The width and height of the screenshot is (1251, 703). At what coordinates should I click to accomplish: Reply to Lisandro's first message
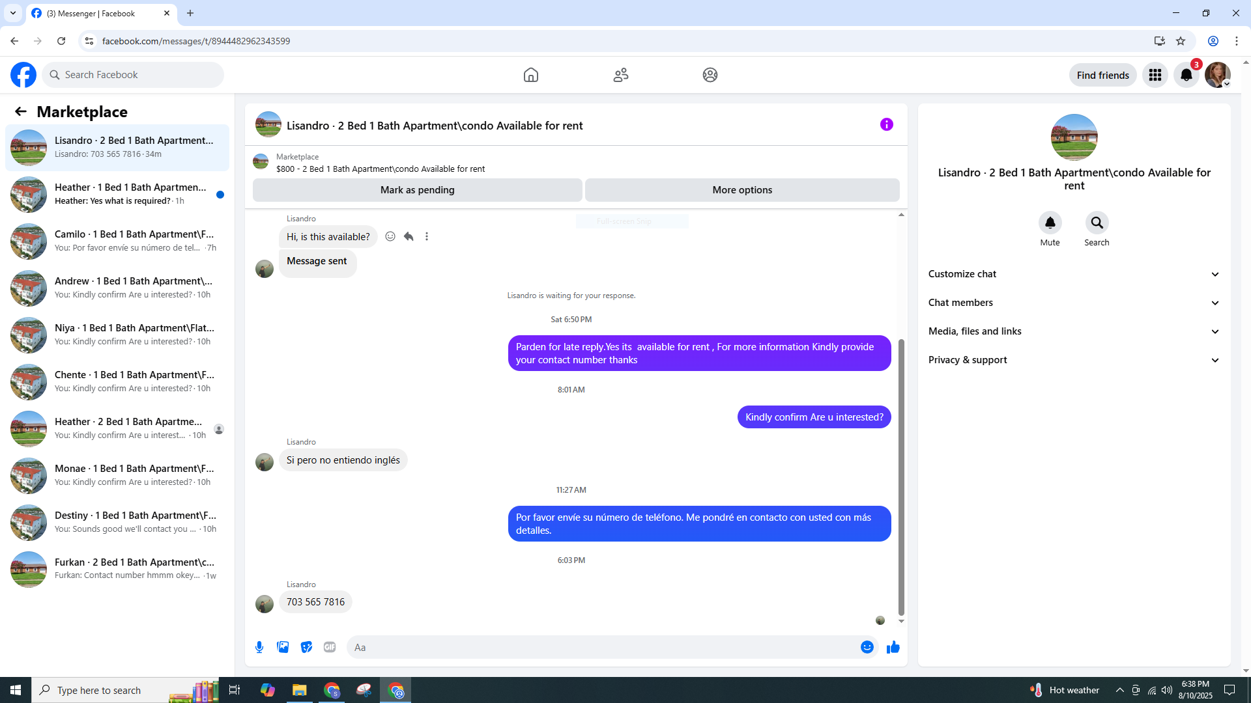pyautogui.click(x=409, y=236)
